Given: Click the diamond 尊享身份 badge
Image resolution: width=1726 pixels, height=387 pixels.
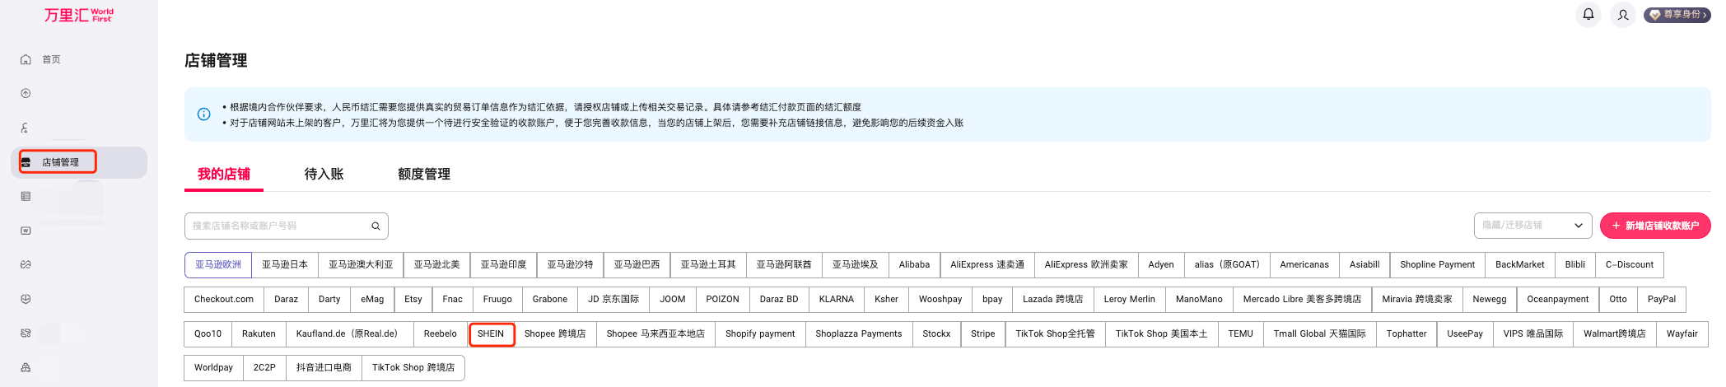Looking at the screenshot, I should click(1677, 15).
